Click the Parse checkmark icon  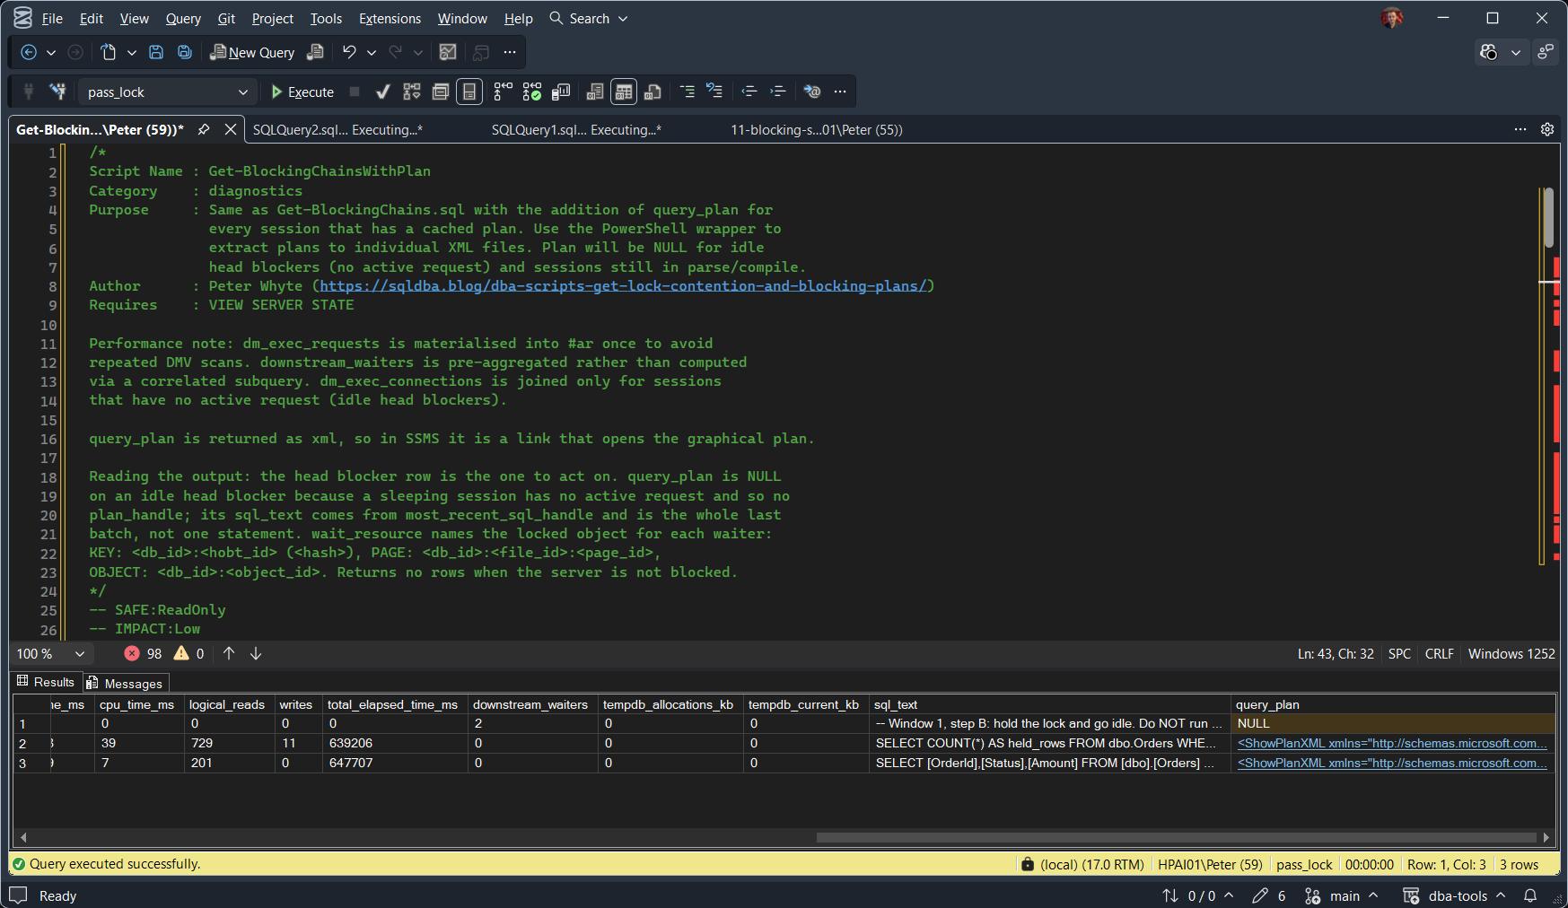click(383, 92)
